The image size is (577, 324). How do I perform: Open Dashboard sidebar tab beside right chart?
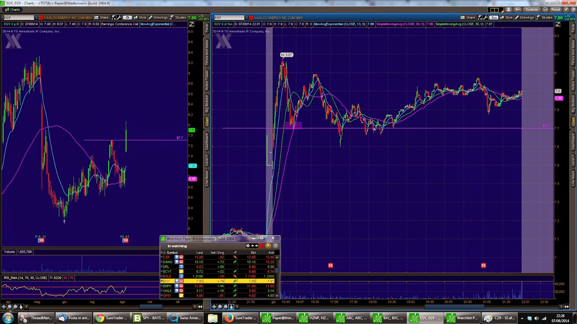(573, 141)
